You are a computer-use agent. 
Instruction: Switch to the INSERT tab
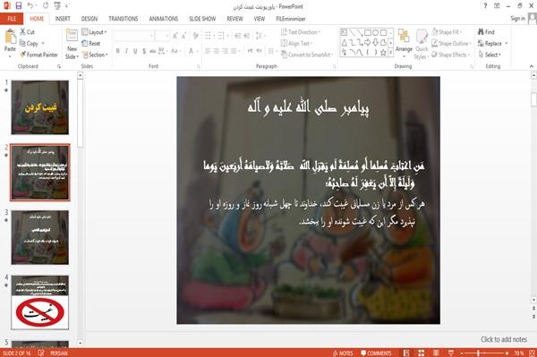(x=63, y=19)
